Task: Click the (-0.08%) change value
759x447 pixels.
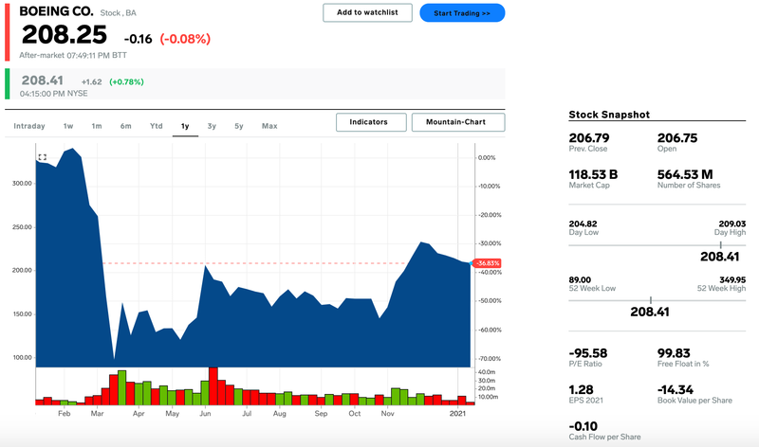Action: click(185, 39)
